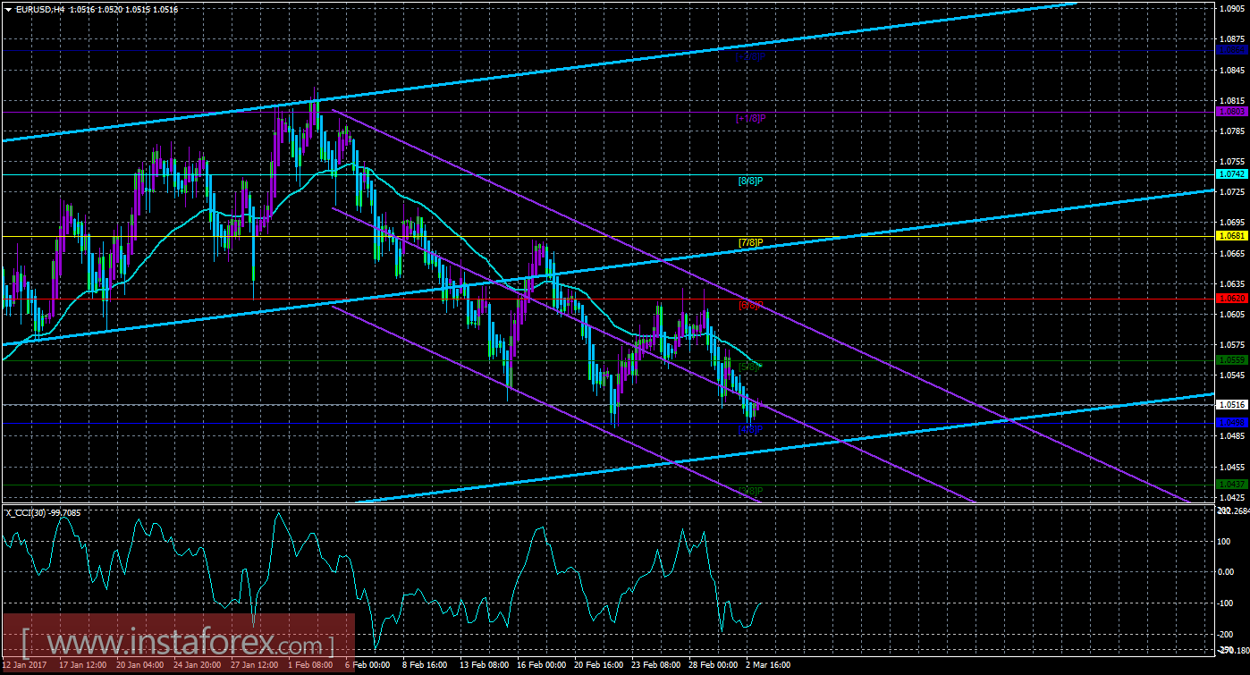Click the 1.0845 price scale value
Viewport: 1250px width, 675px height.
click(x=1231, y=70)
